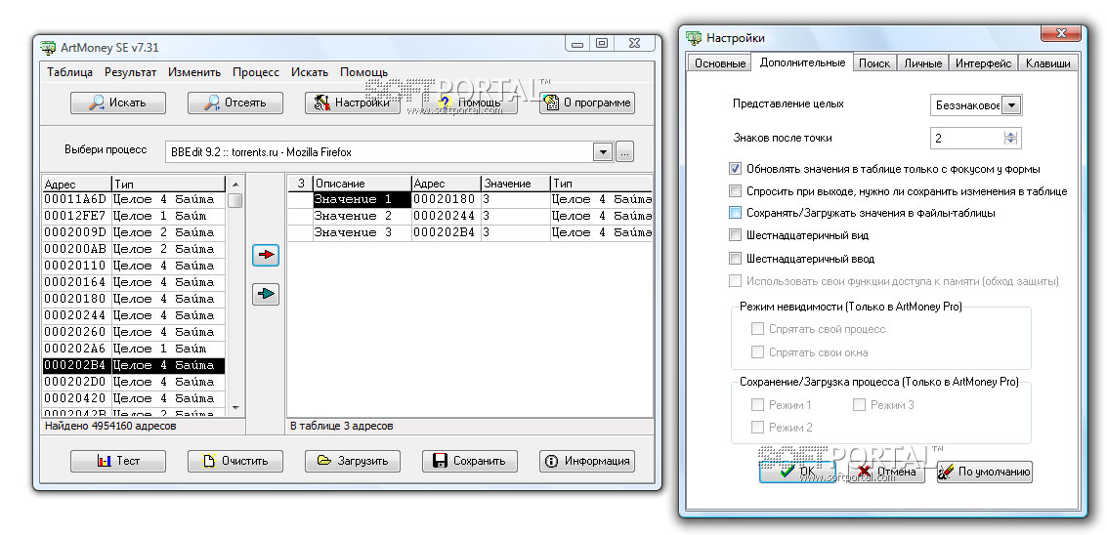This screenshot has height=535, width=1107.
Task: Click table cell address 00020180
Action: pyautogui.click(x=447, y=199)
